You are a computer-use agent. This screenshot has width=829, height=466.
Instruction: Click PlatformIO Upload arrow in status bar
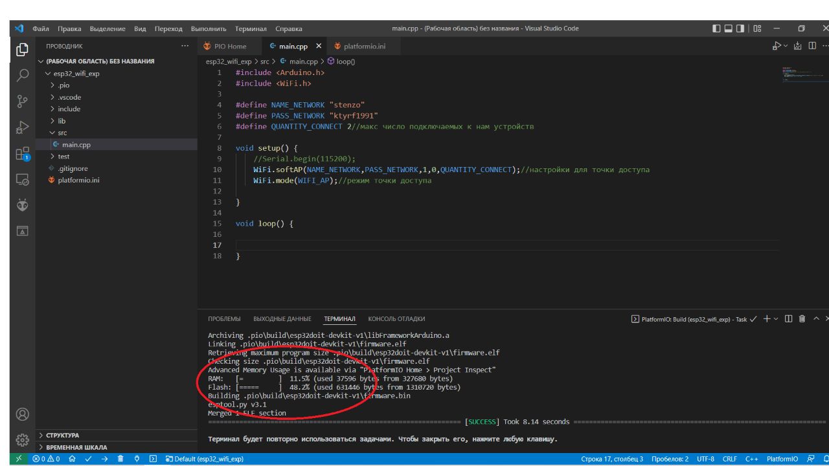point(104,459)
